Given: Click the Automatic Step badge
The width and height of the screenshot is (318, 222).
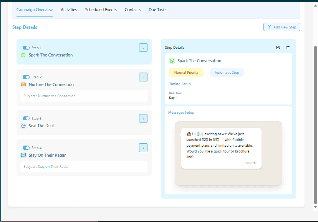Looking at the screenshot, I should click(x=227, y=73).
